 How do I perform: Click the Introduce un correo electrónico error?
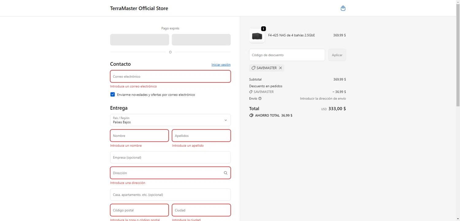click(x=133, y=87)
